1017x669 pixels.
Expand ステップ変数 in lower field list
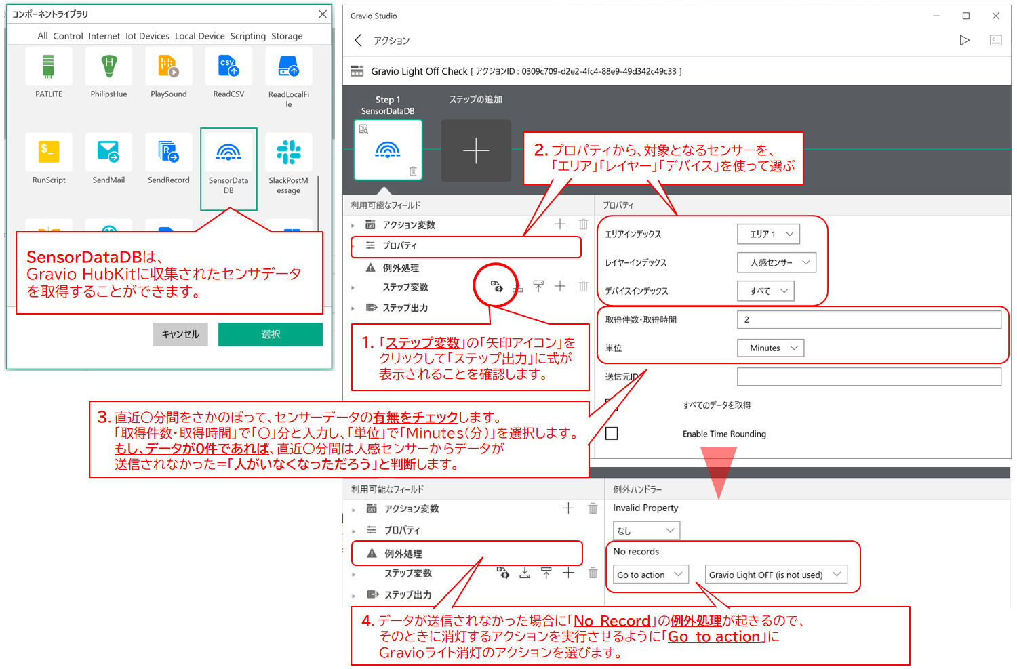click(354, 573)
